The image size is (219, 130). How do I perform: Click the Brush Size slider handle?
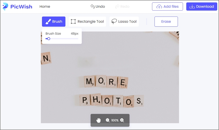pyautogui.click(x=49, y=39)
